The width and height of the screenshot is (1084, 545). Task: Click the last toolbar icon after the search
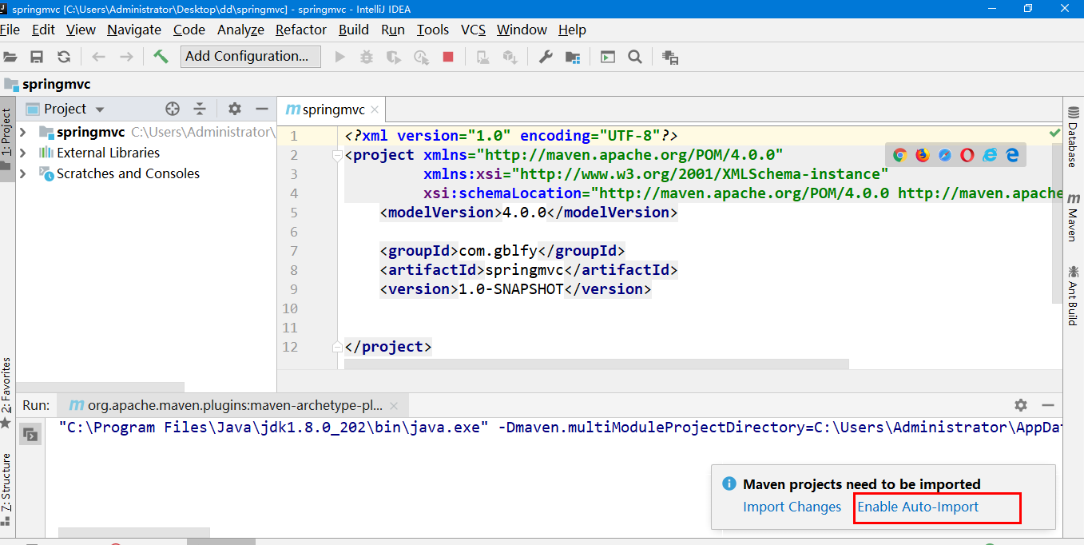670,58
